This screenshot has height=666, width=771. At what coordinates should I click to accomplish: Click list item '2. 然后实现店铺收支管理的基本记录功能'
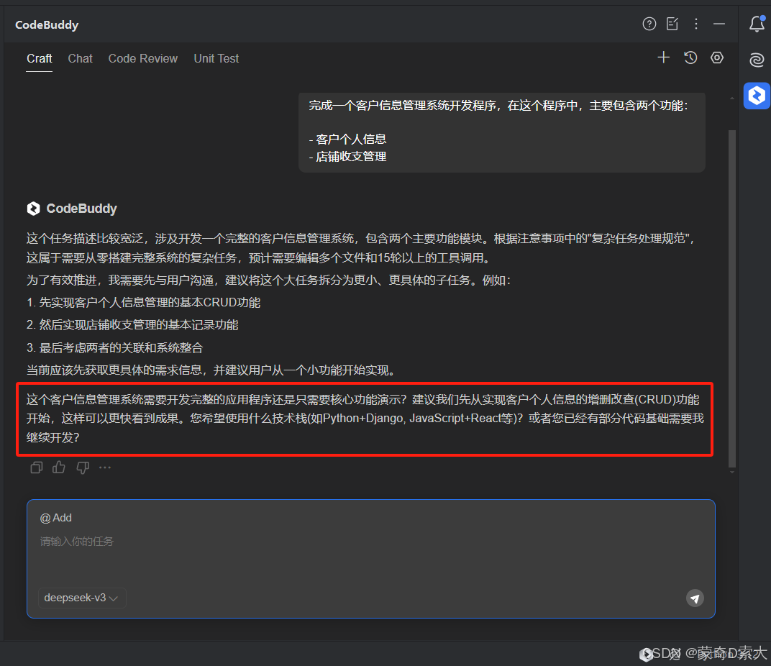point(132,324)
